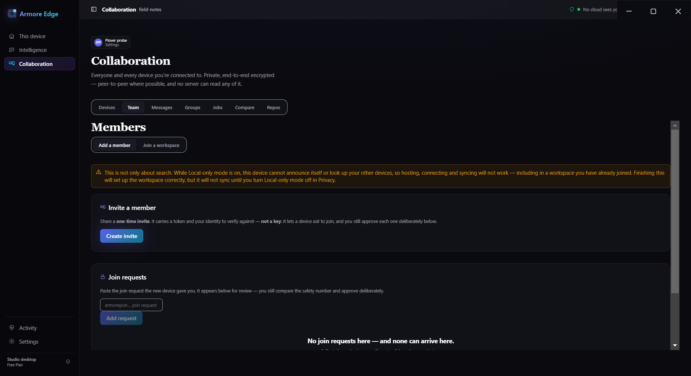This screenshot has width=691, height=376.
Task: Open the Groups tab
Action: pyautogui.click(x=193, y=107)
